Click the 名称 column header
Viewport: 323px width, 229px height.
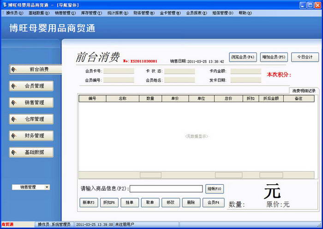123,99
